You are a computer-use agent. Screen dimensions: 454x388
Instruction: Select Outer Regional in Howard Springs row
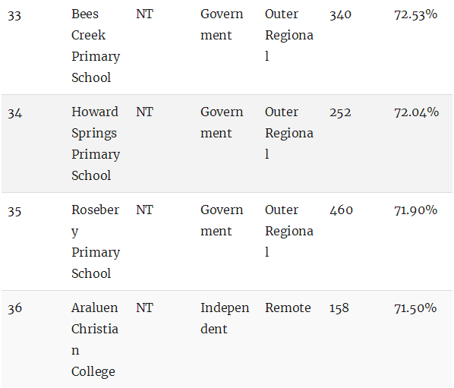pyautogui.click(x=289, y=133)
